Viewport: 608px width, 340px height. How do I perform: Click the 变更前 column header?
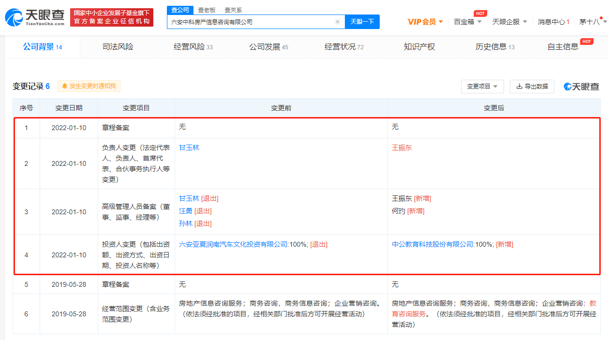click(x=281, y=108)
